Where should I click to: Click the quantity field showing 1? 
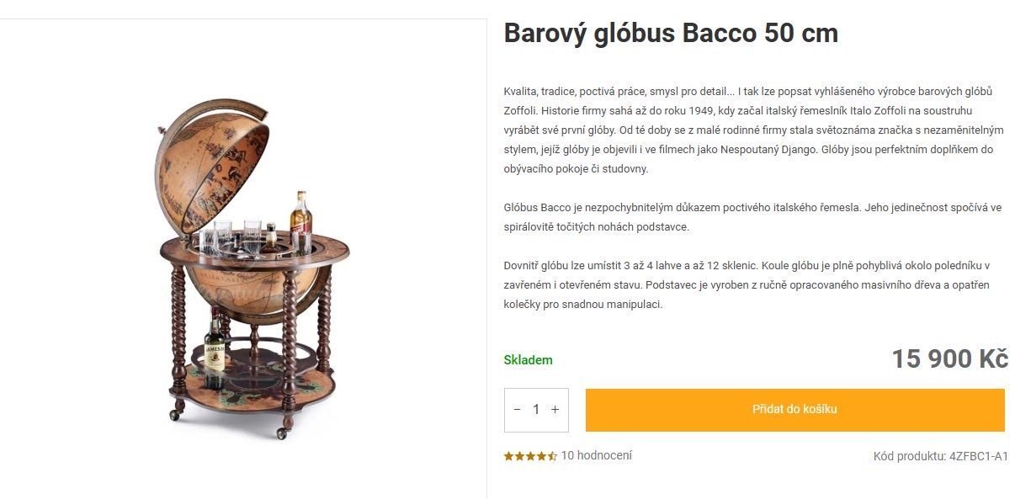tap(536, 410)
